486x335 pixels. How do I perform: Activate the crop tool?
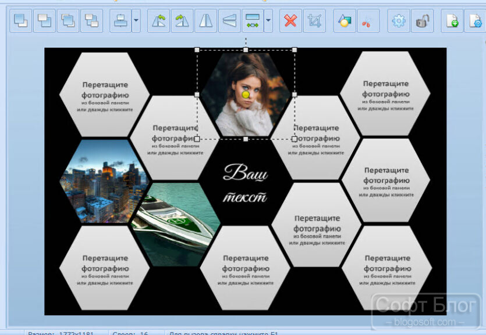[x=314, y=21]
